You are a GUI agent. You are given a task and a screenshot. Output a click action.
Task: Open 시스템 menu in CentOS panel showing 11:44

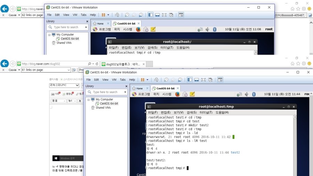(x=167, y=94)
